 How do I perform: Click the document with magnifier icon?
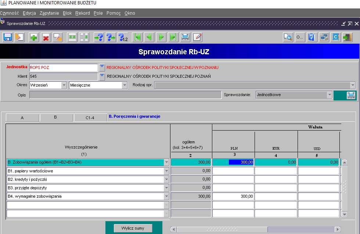coord(288,37)
